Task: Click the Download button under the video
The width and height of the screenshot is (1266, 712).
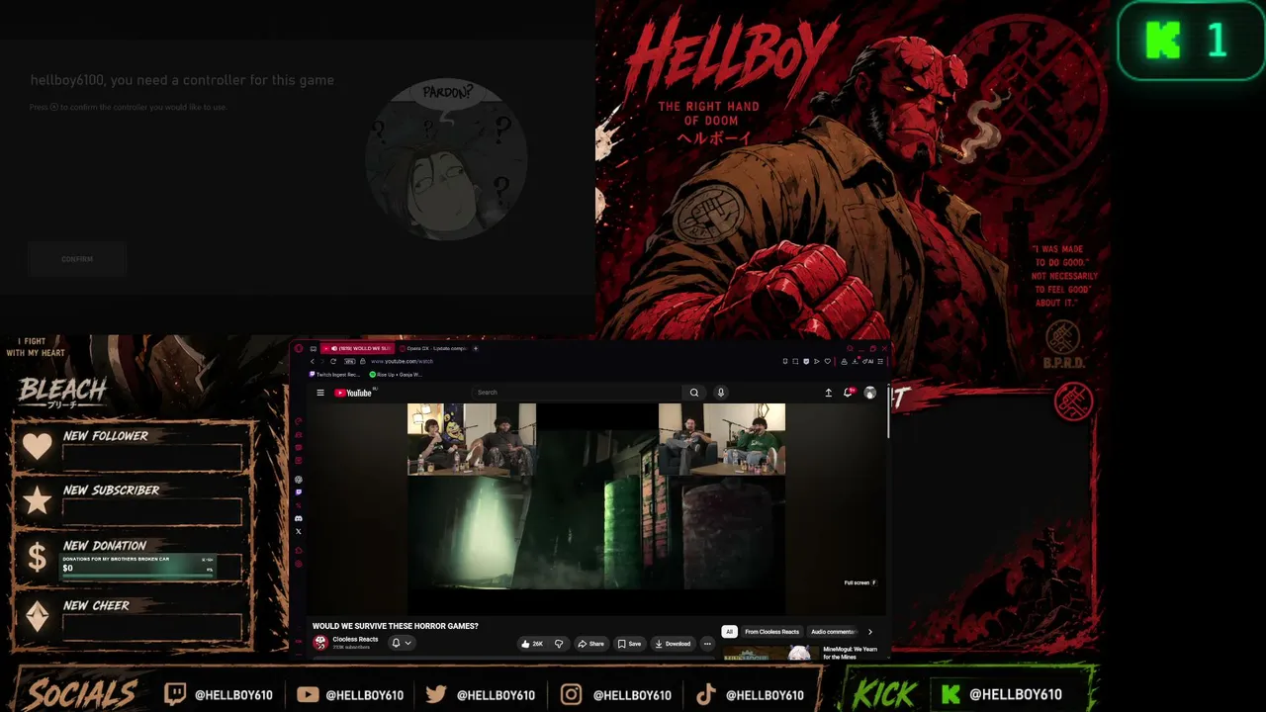Action: (673, 644)
